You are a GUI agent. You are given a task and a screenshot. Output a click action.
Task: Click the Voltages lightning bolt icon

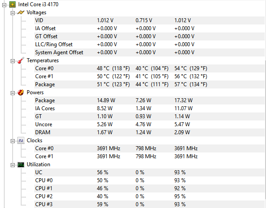(21, 12)
